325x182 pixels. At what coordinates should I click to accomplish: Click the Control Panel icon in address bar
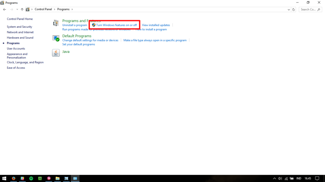[x=28, y=10]
